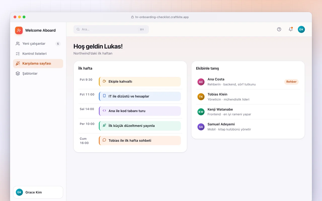Select Kenji Watanabe's KW avatar
The image size is (322, 201).
click(x=201, y=112)
